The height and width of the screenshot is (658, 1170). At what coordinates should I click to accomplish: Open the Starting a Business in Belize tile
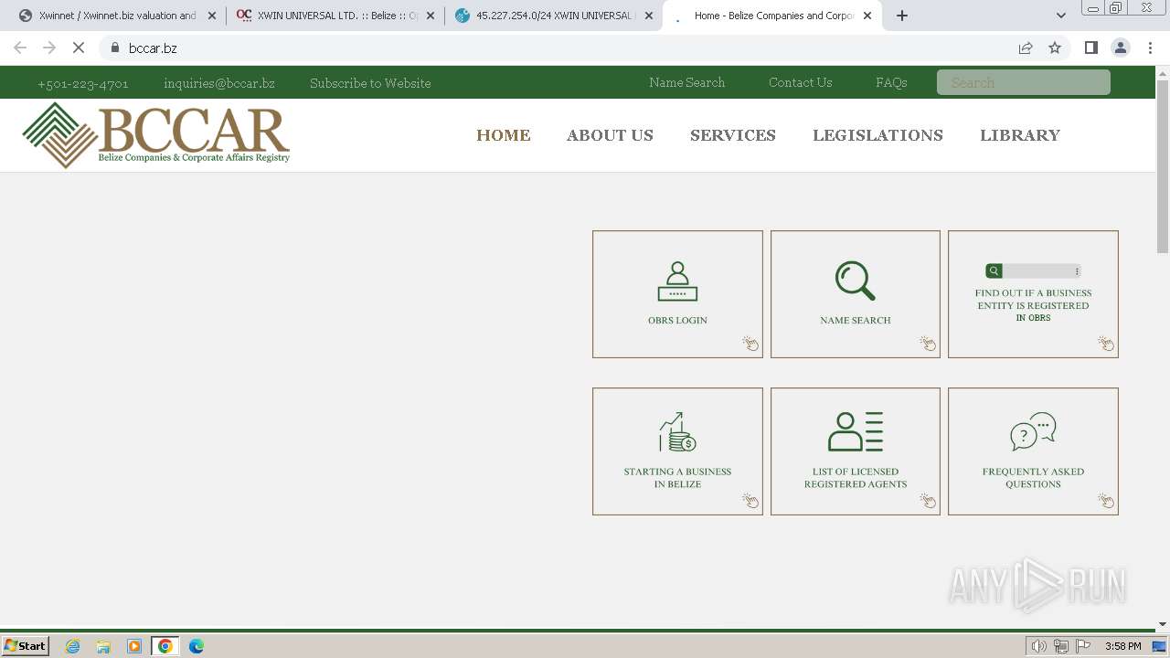[x=677, y=451]
